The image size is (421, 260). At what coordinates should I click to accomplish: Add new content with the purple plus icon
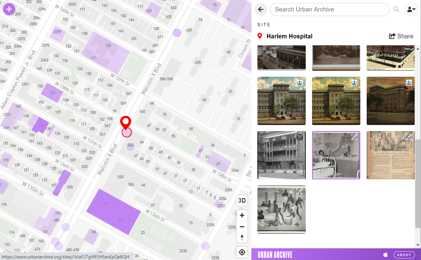point(9,9)
